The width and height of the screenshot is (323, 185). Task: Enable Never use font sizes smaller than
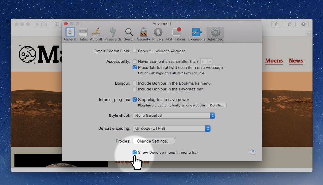pos(135,61)
